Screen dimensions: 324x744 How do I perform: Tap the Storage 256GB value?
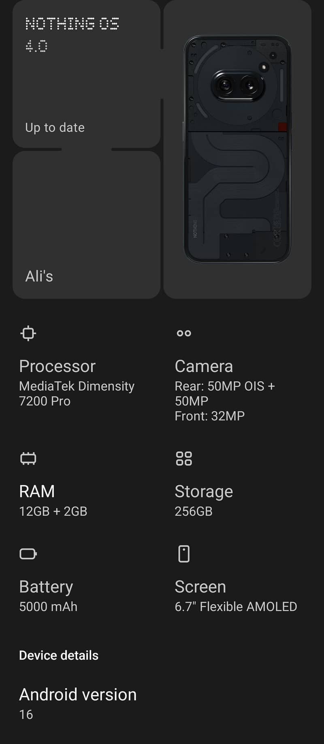tap(194, 511)
